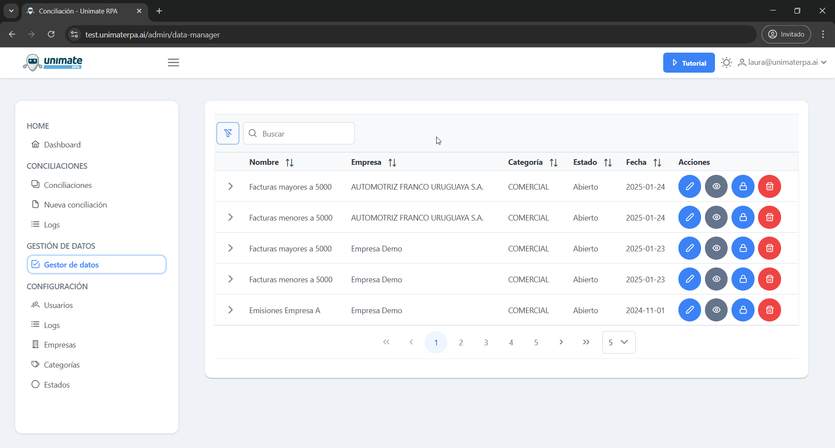This screenshot has width=835, height=448.
Task: Delete Facturas menores a 5000 dated 2025-01-24
Action: (769, 217)
